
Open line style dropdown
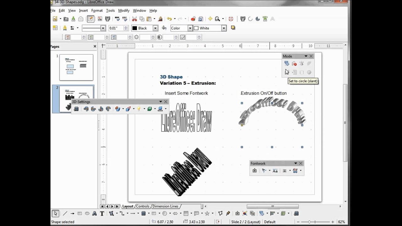pyautogui.click(x=103, y=28)
